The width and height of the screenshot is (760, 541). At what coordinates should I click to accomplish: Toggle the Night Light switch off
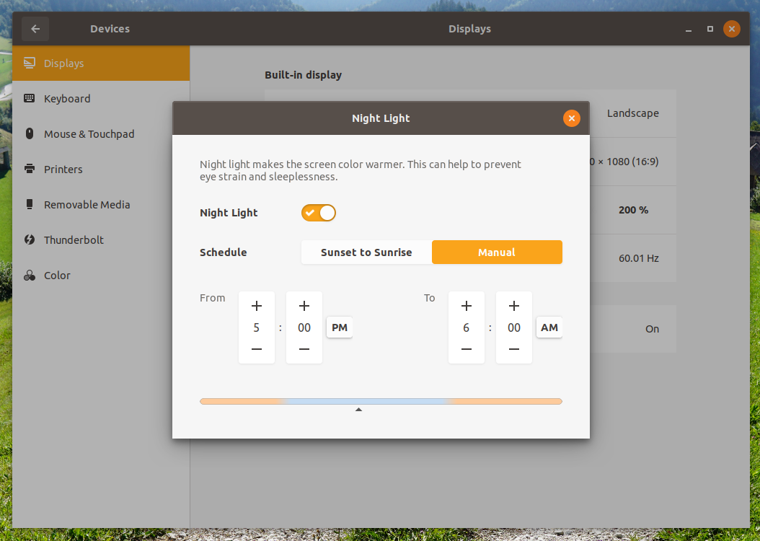coord(319,213)
